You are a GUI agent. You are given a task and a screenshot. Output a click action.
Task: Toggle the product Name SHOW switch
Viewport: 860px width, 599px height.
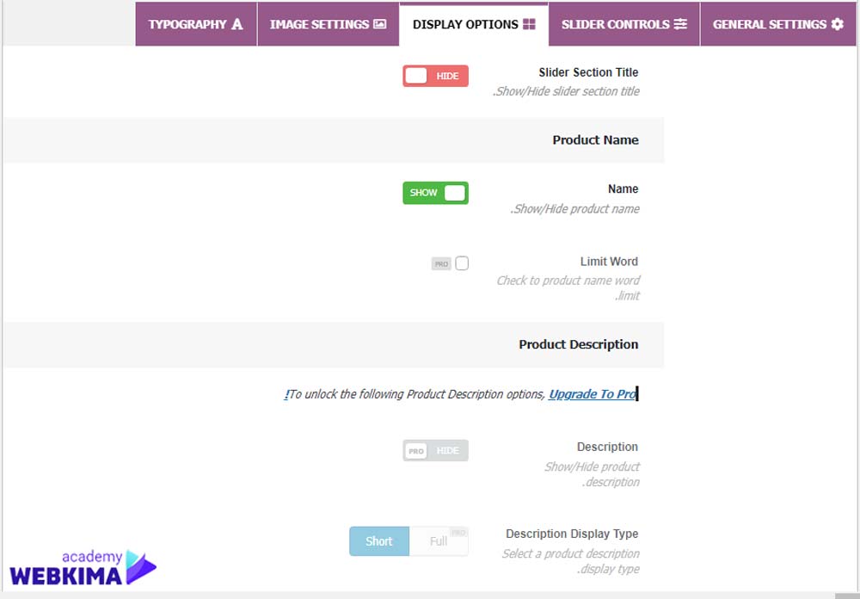435,193
